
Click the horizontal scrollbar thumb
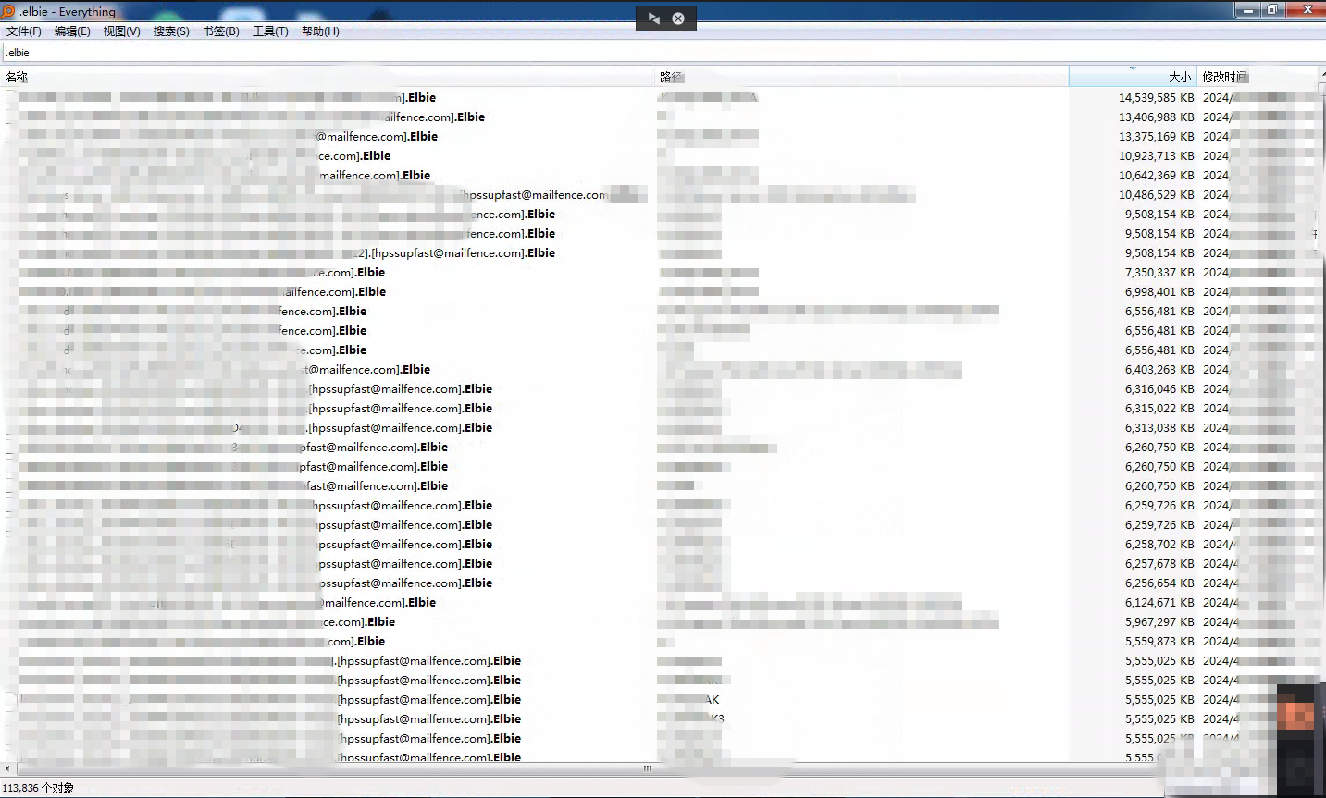(x=648, y=768)
